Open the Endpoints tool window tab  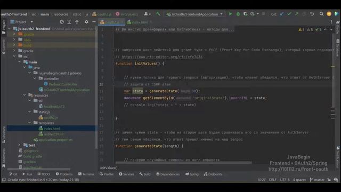(x=213, y=174)
